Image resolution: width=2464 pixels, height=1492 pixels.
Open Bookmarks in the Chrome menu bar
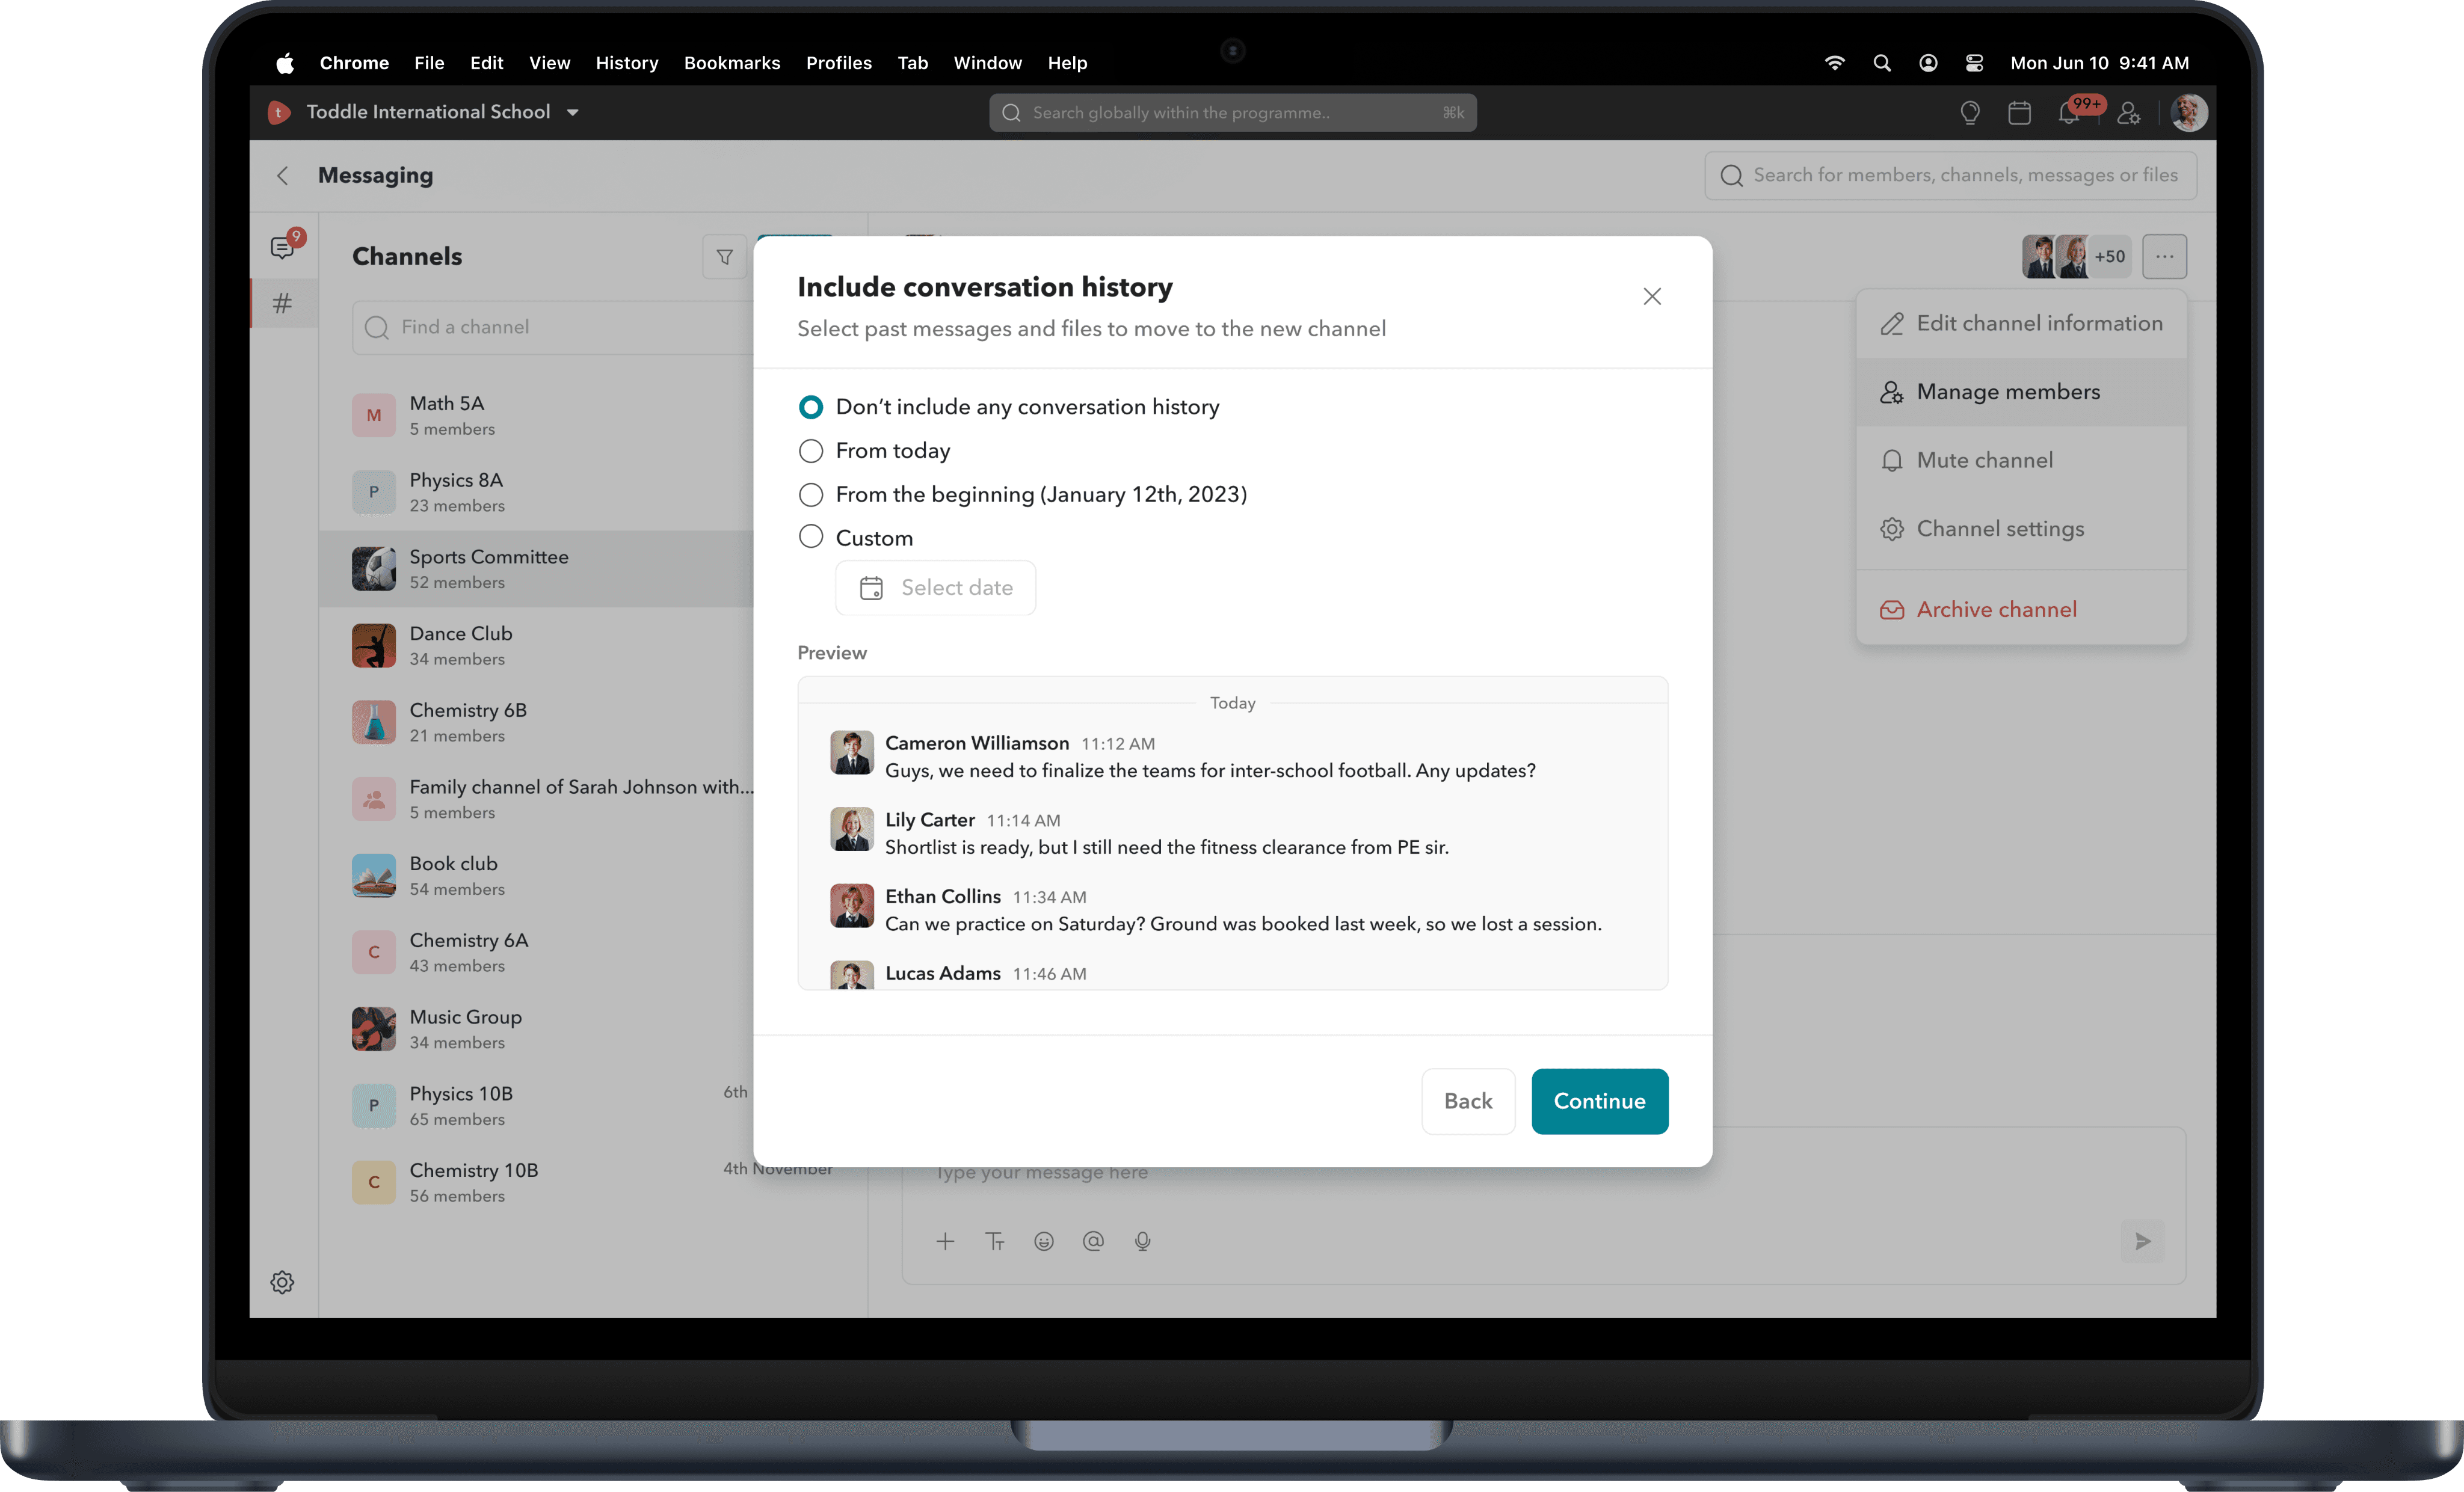(x=732, y=63)
